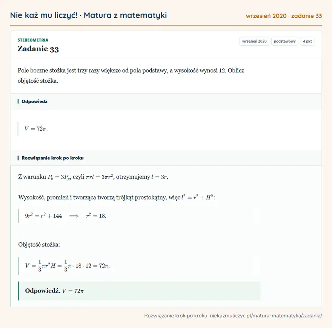332x328 pixels.
Task: Click the marker bar beside 'Rozwiązanie krok po kroku'
Action: coord(18,158)
